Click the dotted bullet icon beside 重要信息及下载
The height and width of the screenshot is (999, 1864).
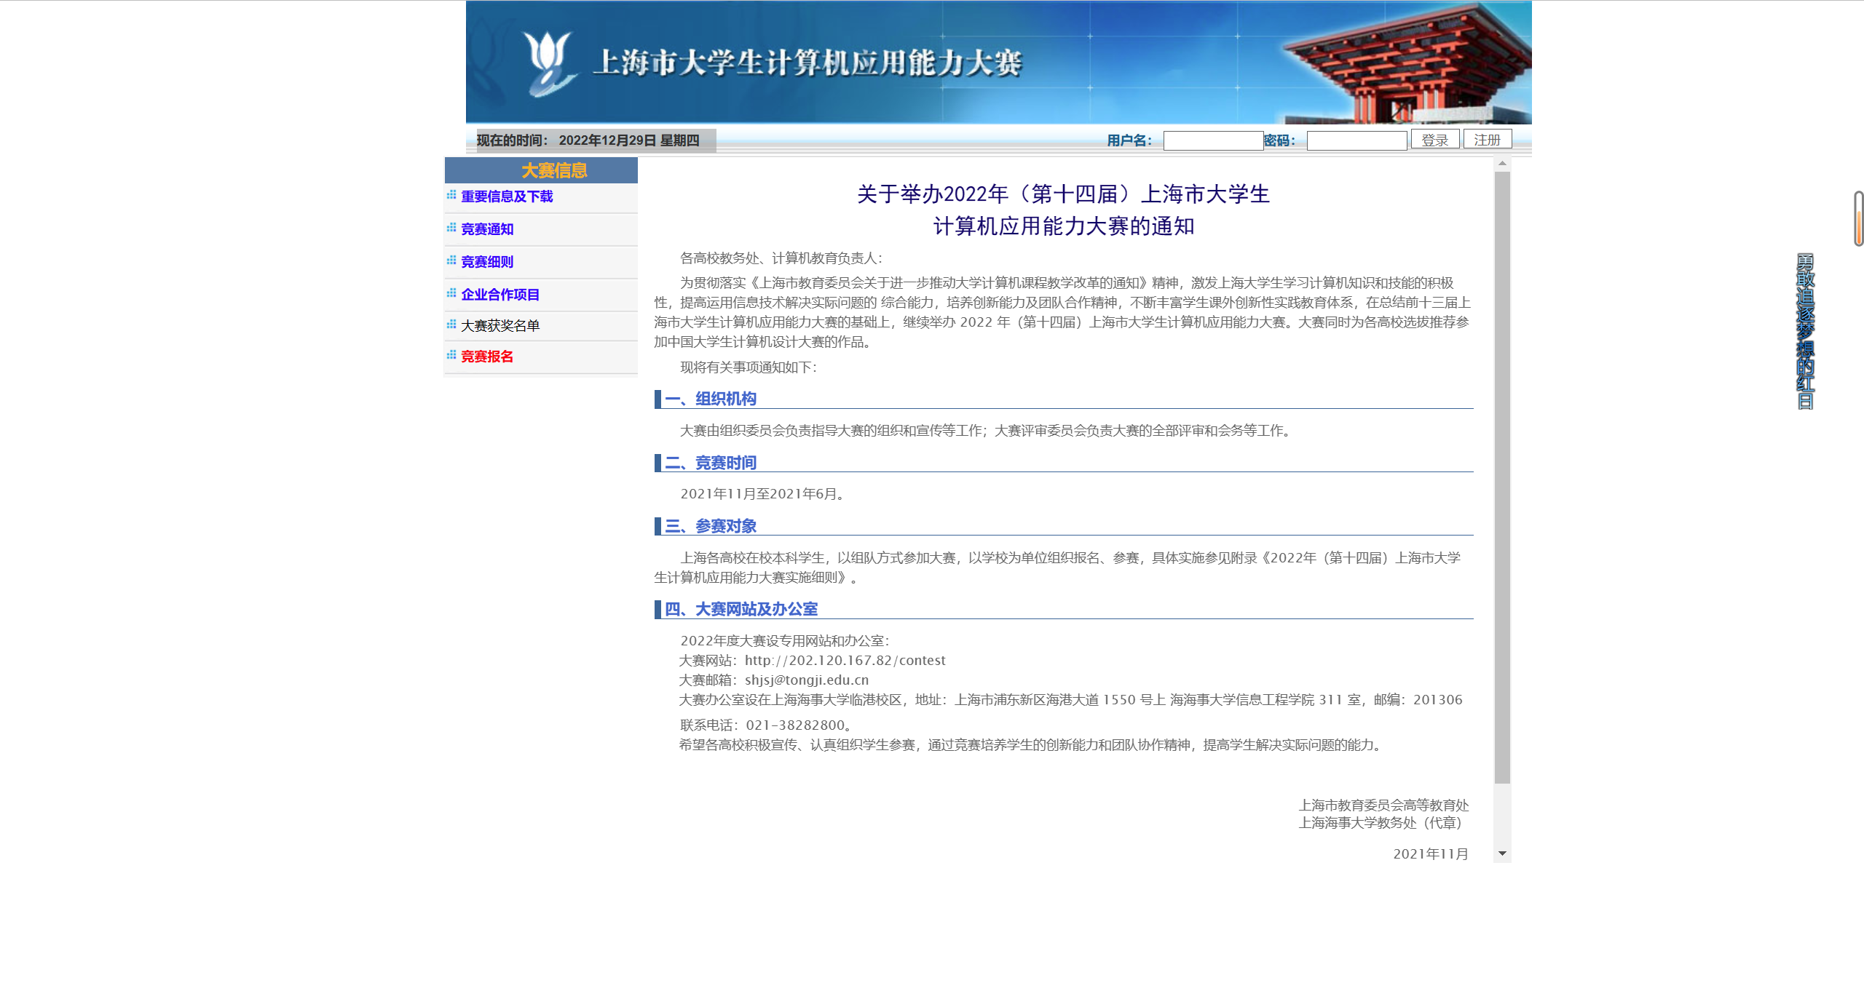pyautogui.click(x=451, y=195)
